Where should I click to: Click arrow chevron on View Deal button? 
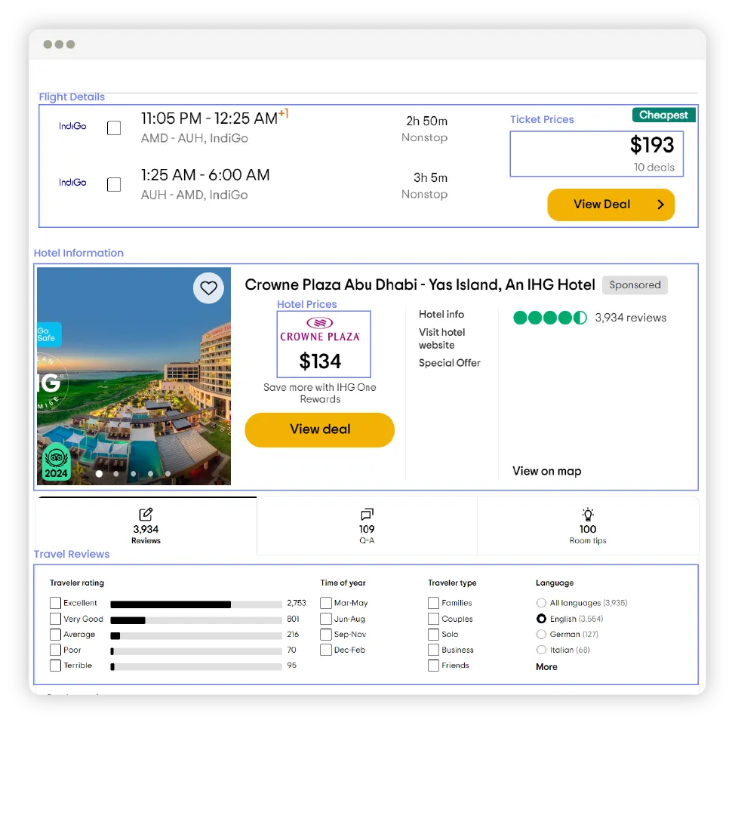[x=660, y=204]
